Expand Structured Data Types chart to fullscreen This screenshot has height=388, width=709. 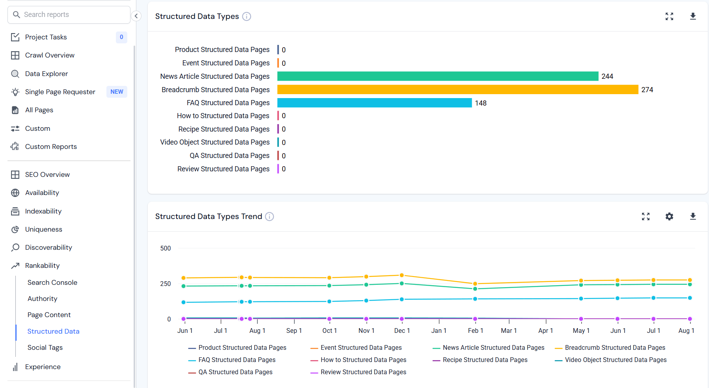click(x=669, y=16)
